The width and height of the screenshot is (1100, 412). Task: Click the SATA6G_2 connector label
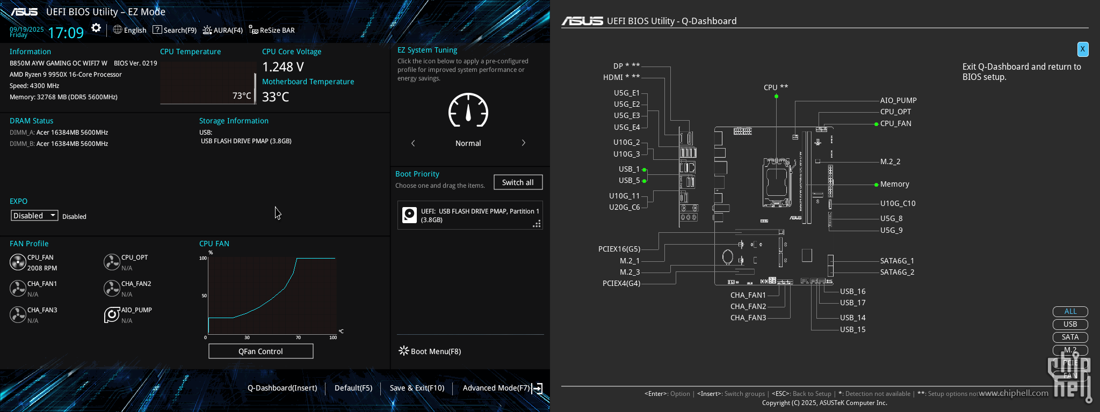[897, 272]
